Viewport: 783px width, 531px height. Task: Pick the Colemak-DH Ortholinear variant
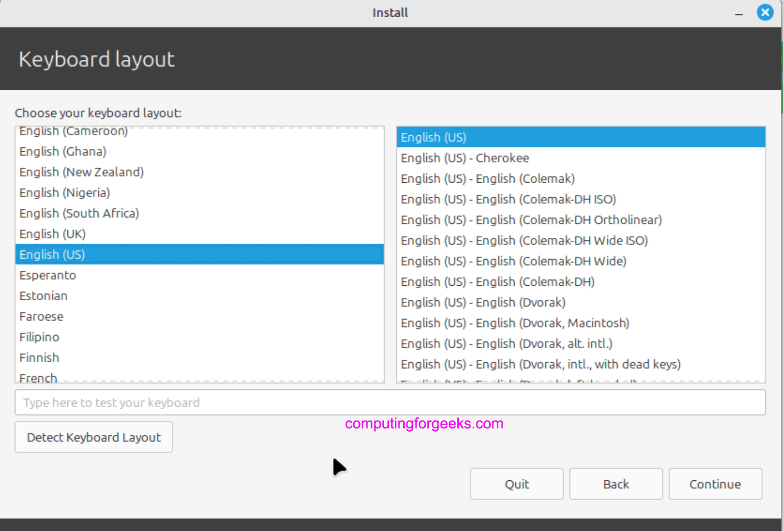(x=531, y=220)
